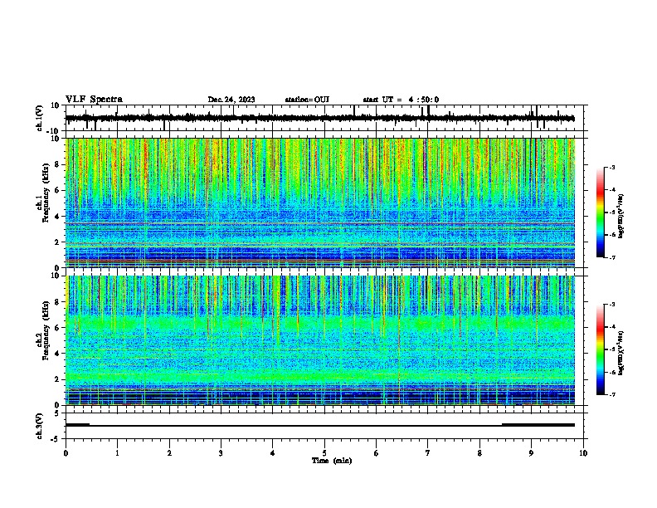The image size is (657, 508).
Task: Click the "-5" tick on the ch.3(V) axis
Action: (56, 439)
